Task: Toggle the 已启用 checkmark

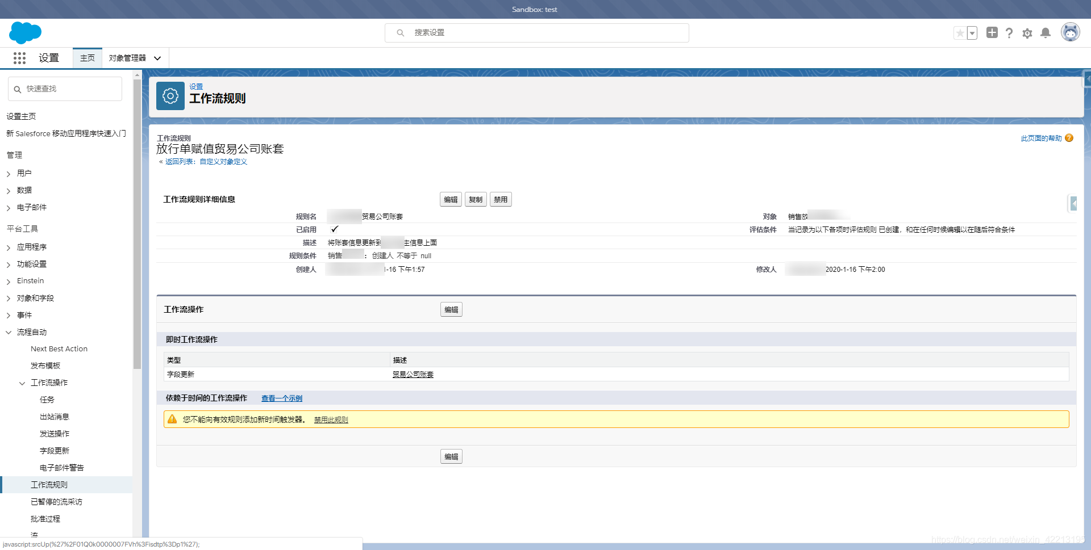Action: click(335, 229)
